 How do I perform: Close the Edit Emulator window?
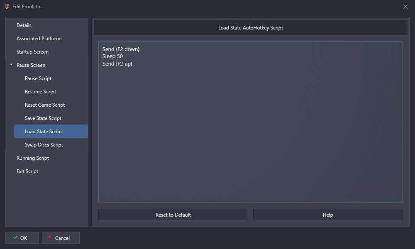click(x=405, y=7)
